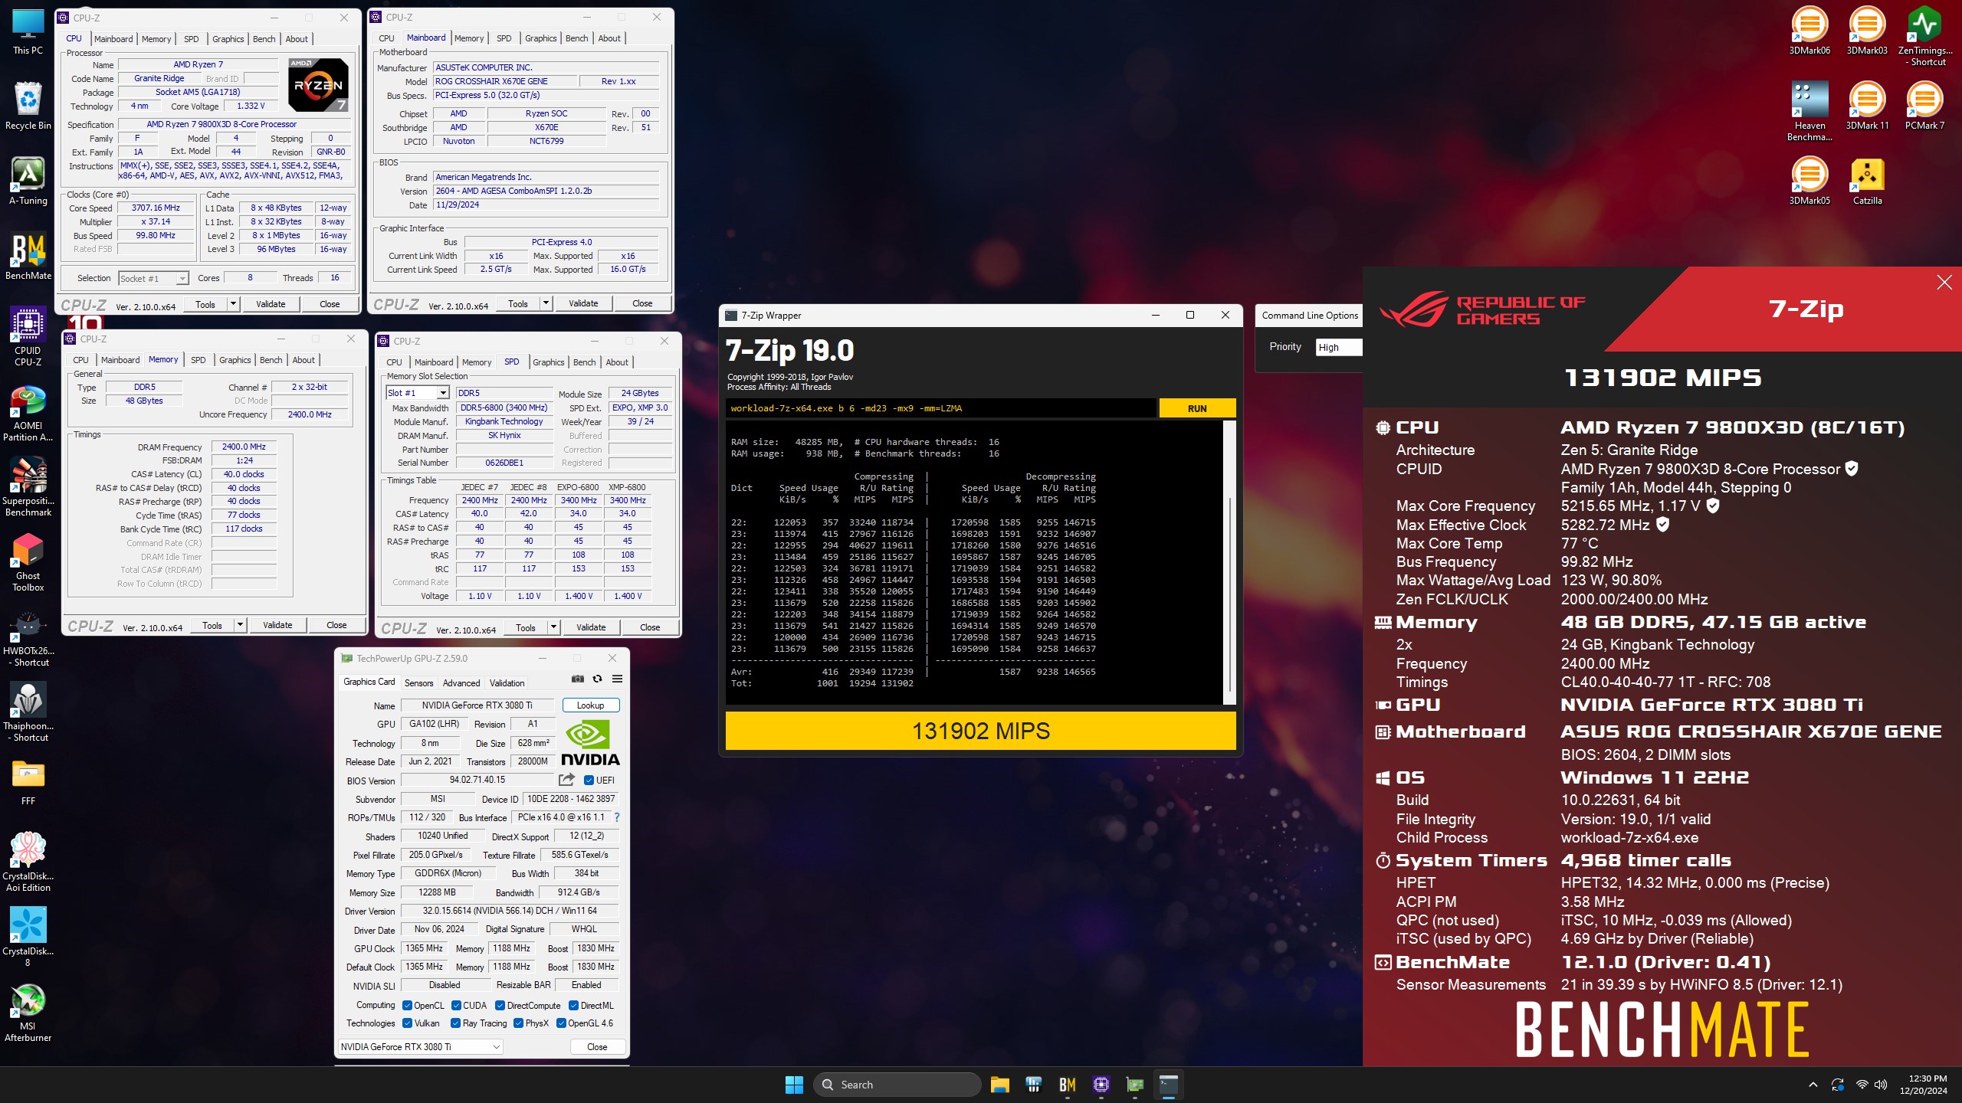Launch Thaiphoon shortcut icon
The height and width of the screenshot is (1103, 1962).
click(28, 712)
